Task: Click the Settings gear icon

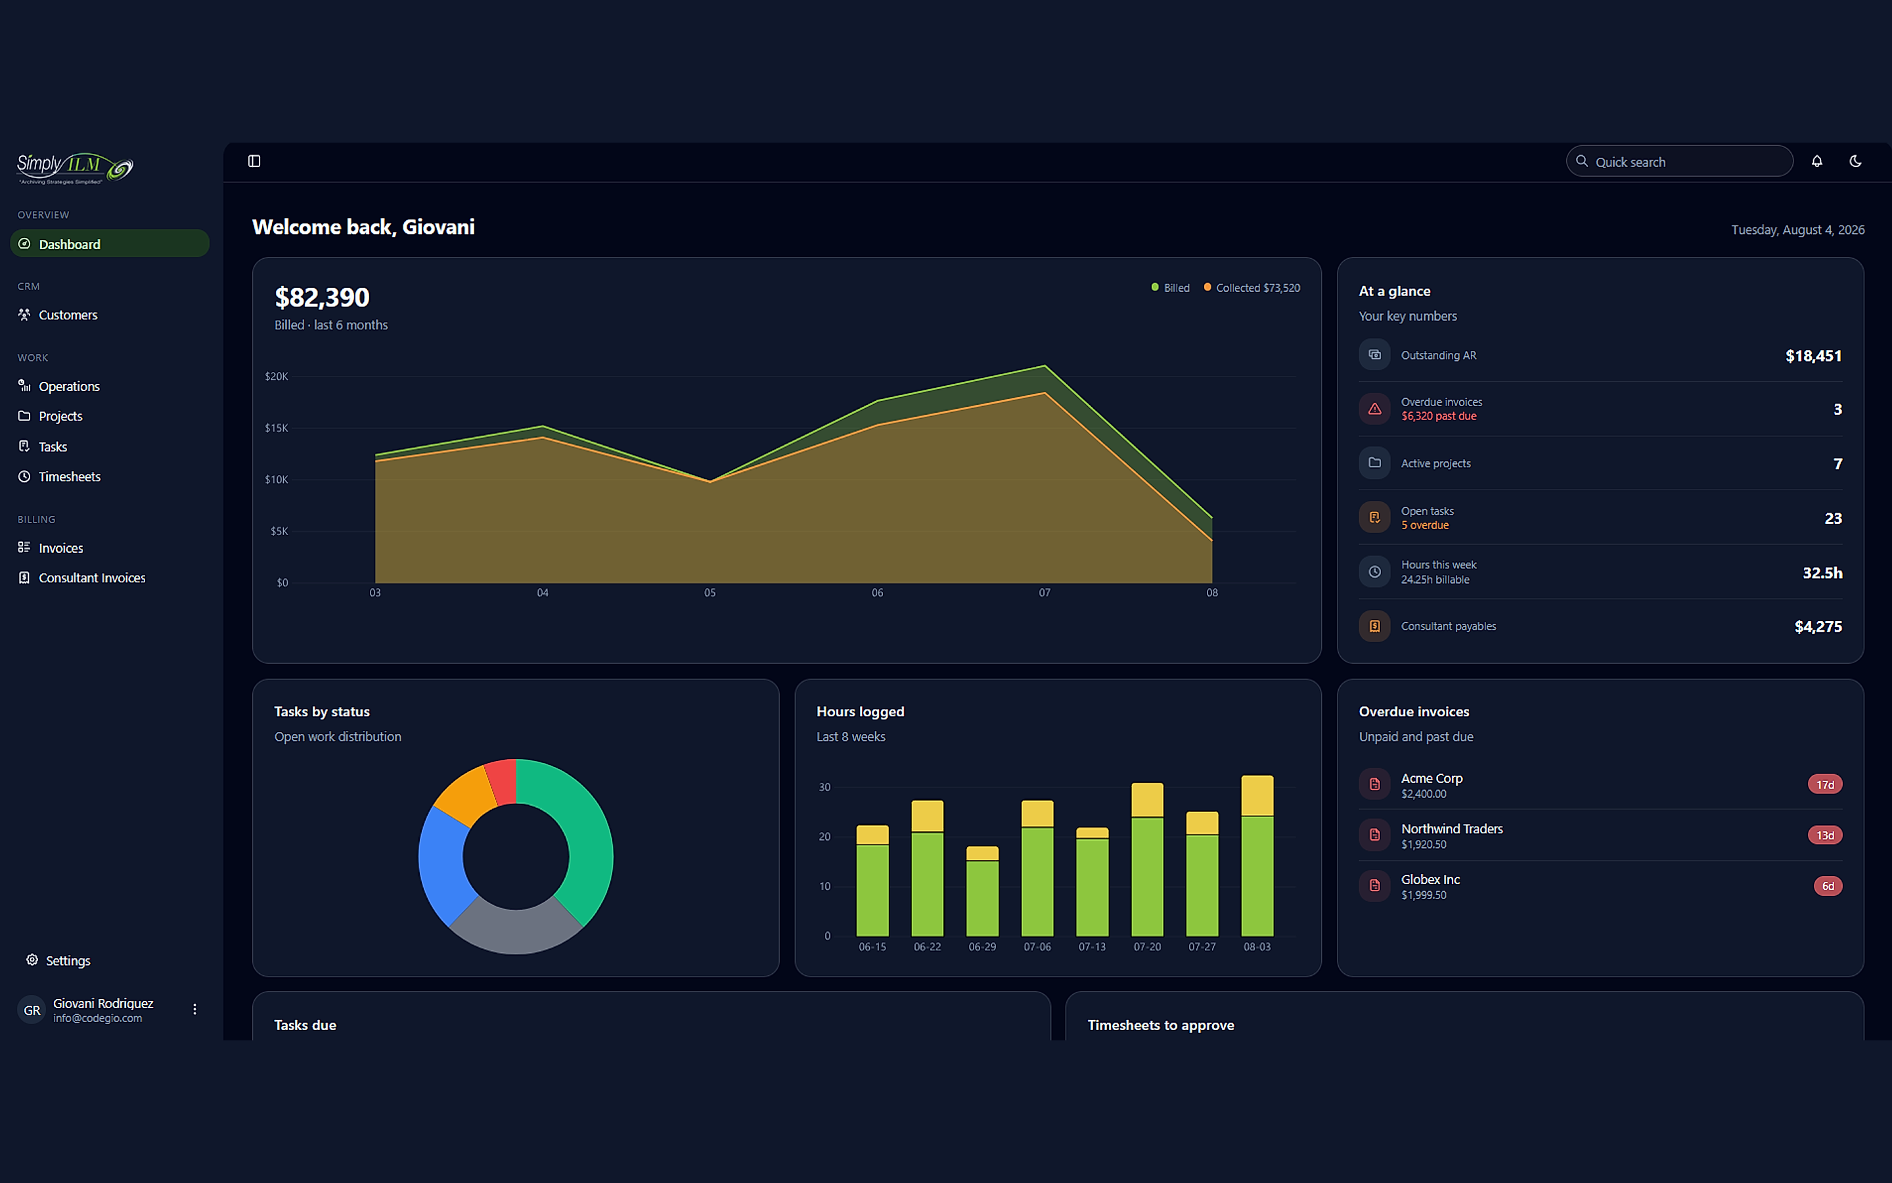Action: click(x=32, y=960)
